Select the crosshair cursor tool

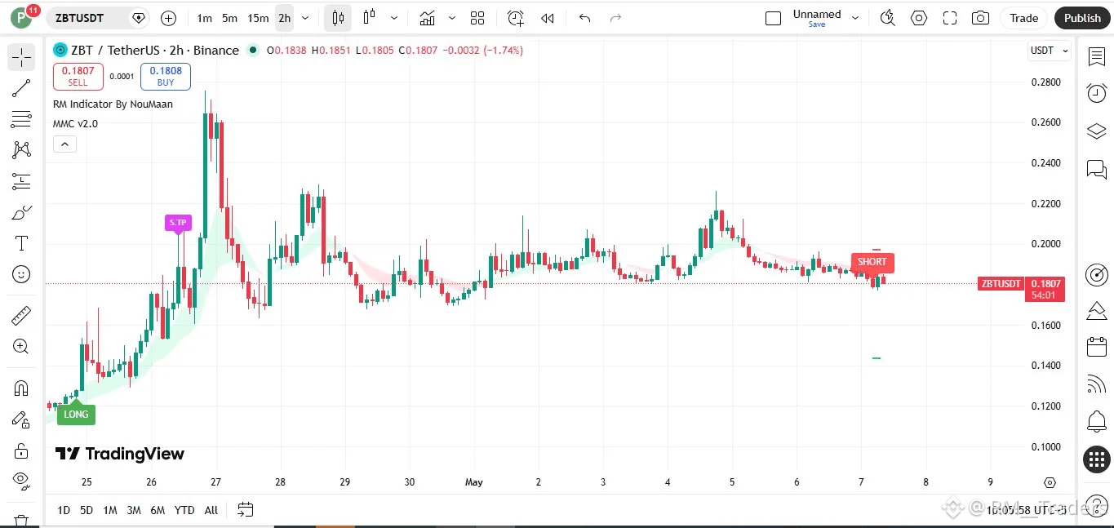coord(21,57)
